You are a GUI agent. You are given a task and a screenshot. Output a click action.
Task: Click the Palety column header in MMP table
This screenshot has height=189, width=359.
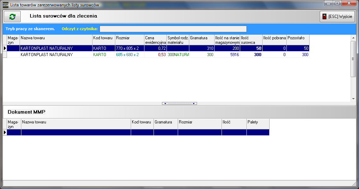[258, 124]
